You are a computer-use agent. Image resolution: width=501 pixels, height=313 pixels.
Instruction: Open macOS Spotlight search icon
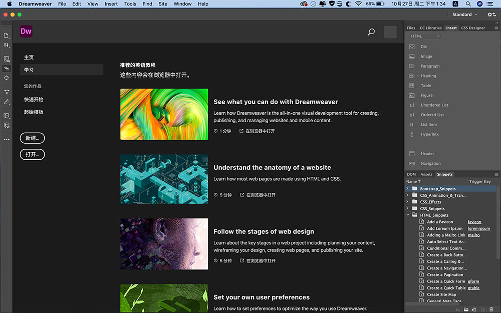tap(468, 4)
